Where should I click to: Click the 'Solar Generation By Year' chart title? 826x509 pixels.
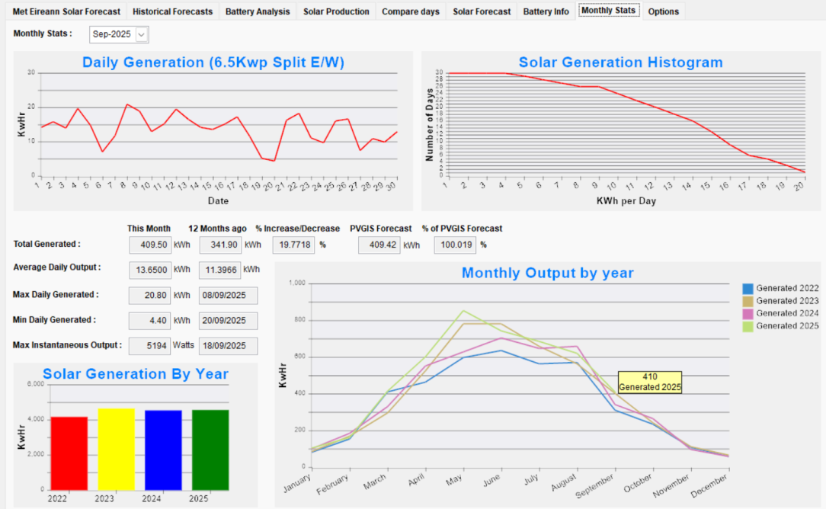tap(136, 374)
